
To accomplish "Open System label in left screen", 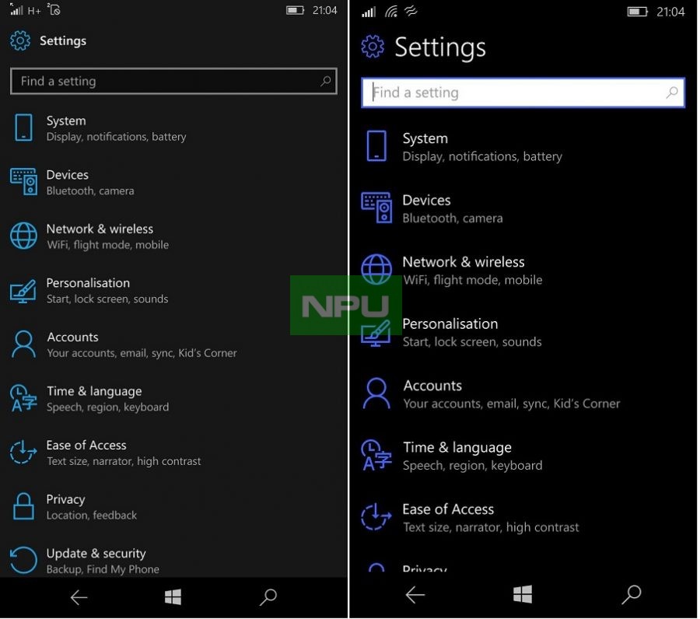I will point(66,121).
